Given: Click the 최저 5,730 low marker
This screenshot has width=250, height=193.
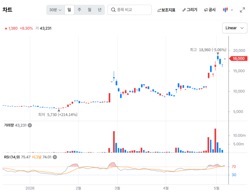Looking at the screenshot, I should 58,115.
